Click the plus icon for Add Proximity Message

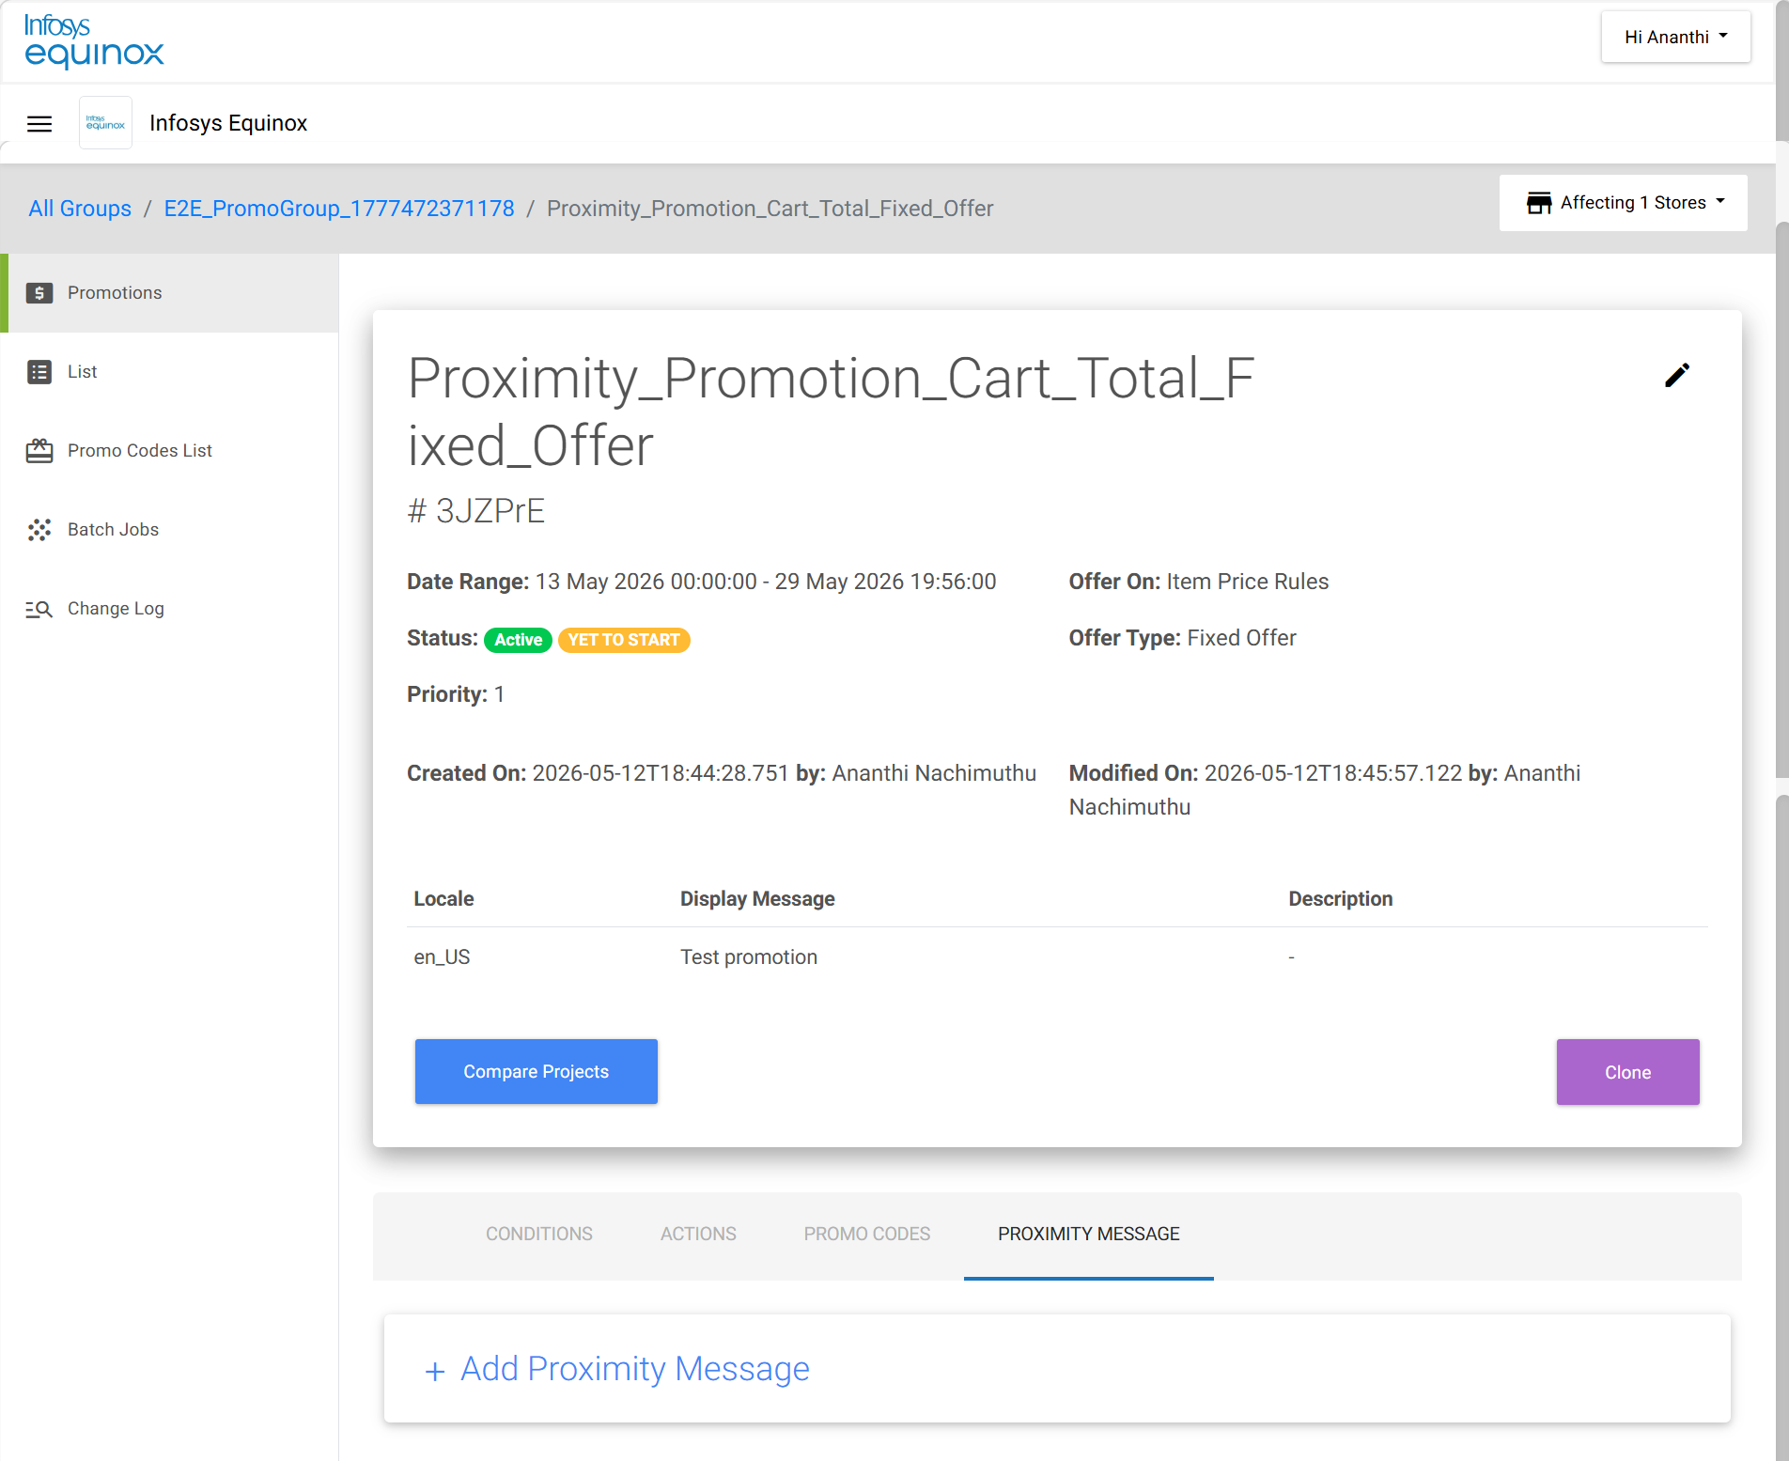point(434,1371)
